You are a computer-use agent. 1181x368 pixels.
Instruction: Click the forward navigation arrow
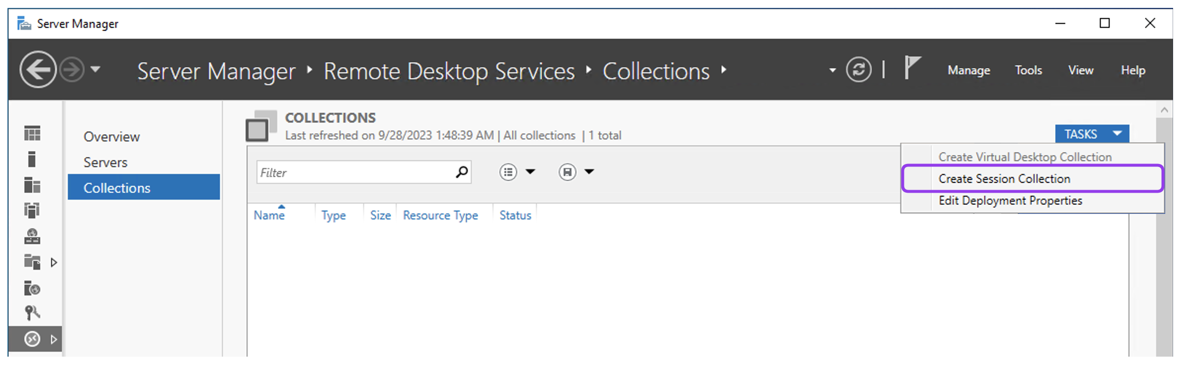tap(72, 70)
